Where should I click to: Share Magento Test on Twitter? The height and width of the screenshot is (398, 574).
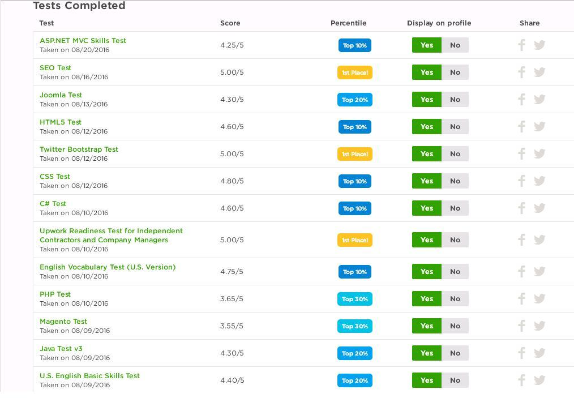pyautogui.click(x=539, y=326)
